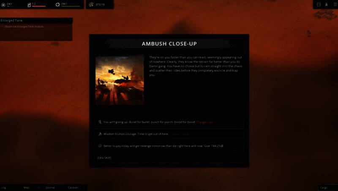
Task: Choose the 'Bullet for bullet' fight option
Action: tap(169, 122)
